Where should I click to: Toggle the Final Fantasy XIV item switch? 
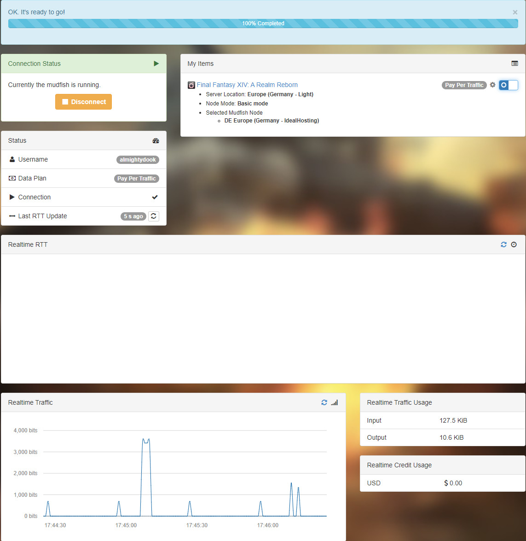click(x=509, y=85)
